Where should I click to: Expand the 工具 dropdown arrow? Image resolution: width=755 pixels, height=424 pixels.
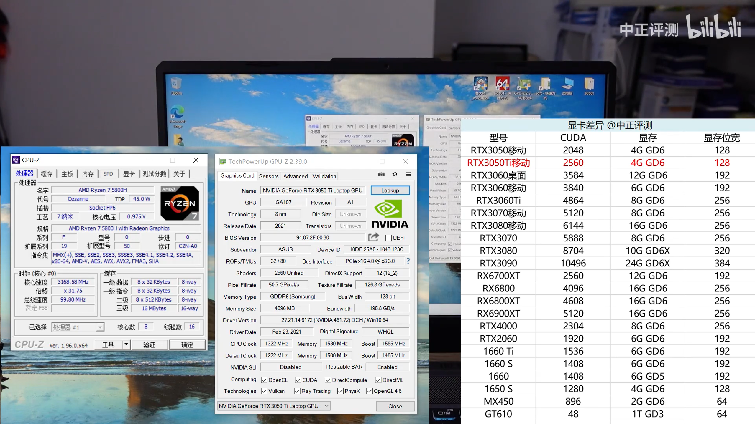click(126, 344)
